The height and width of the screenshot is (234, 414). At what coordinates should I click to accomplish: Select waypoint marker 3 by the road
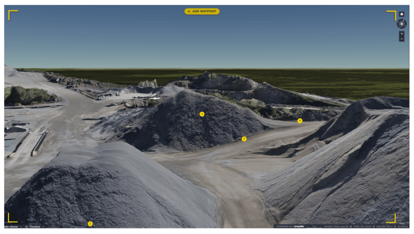point(244,139)
